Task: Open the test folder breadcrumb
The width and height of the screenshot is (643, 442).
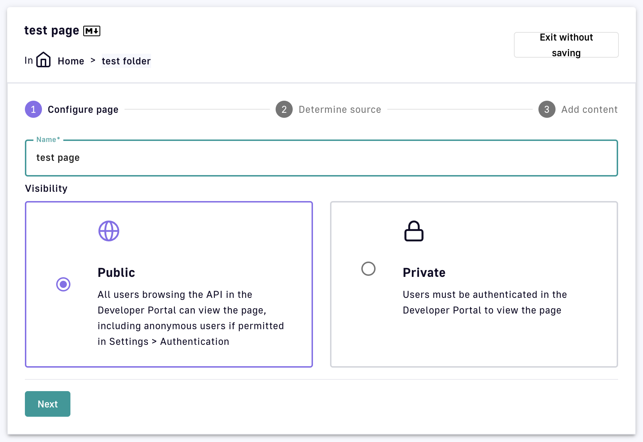Action: coord(126,61)
